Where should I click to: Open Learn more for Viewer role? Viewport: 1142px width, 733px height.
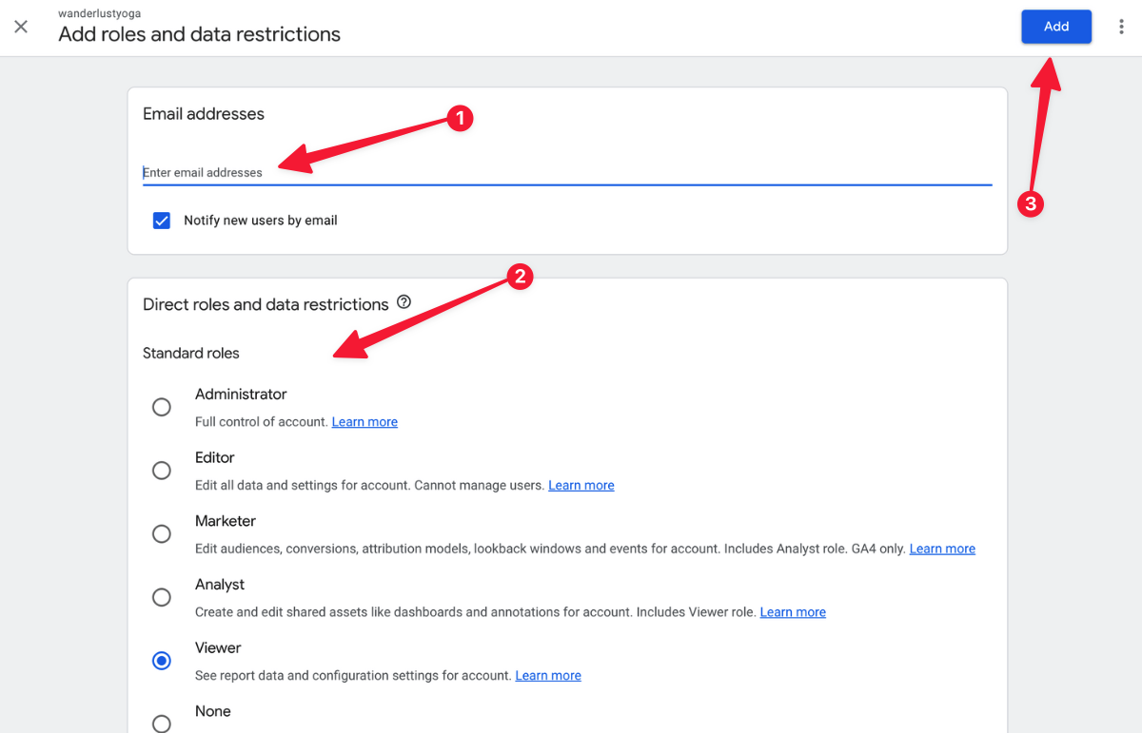click(547, 675)
